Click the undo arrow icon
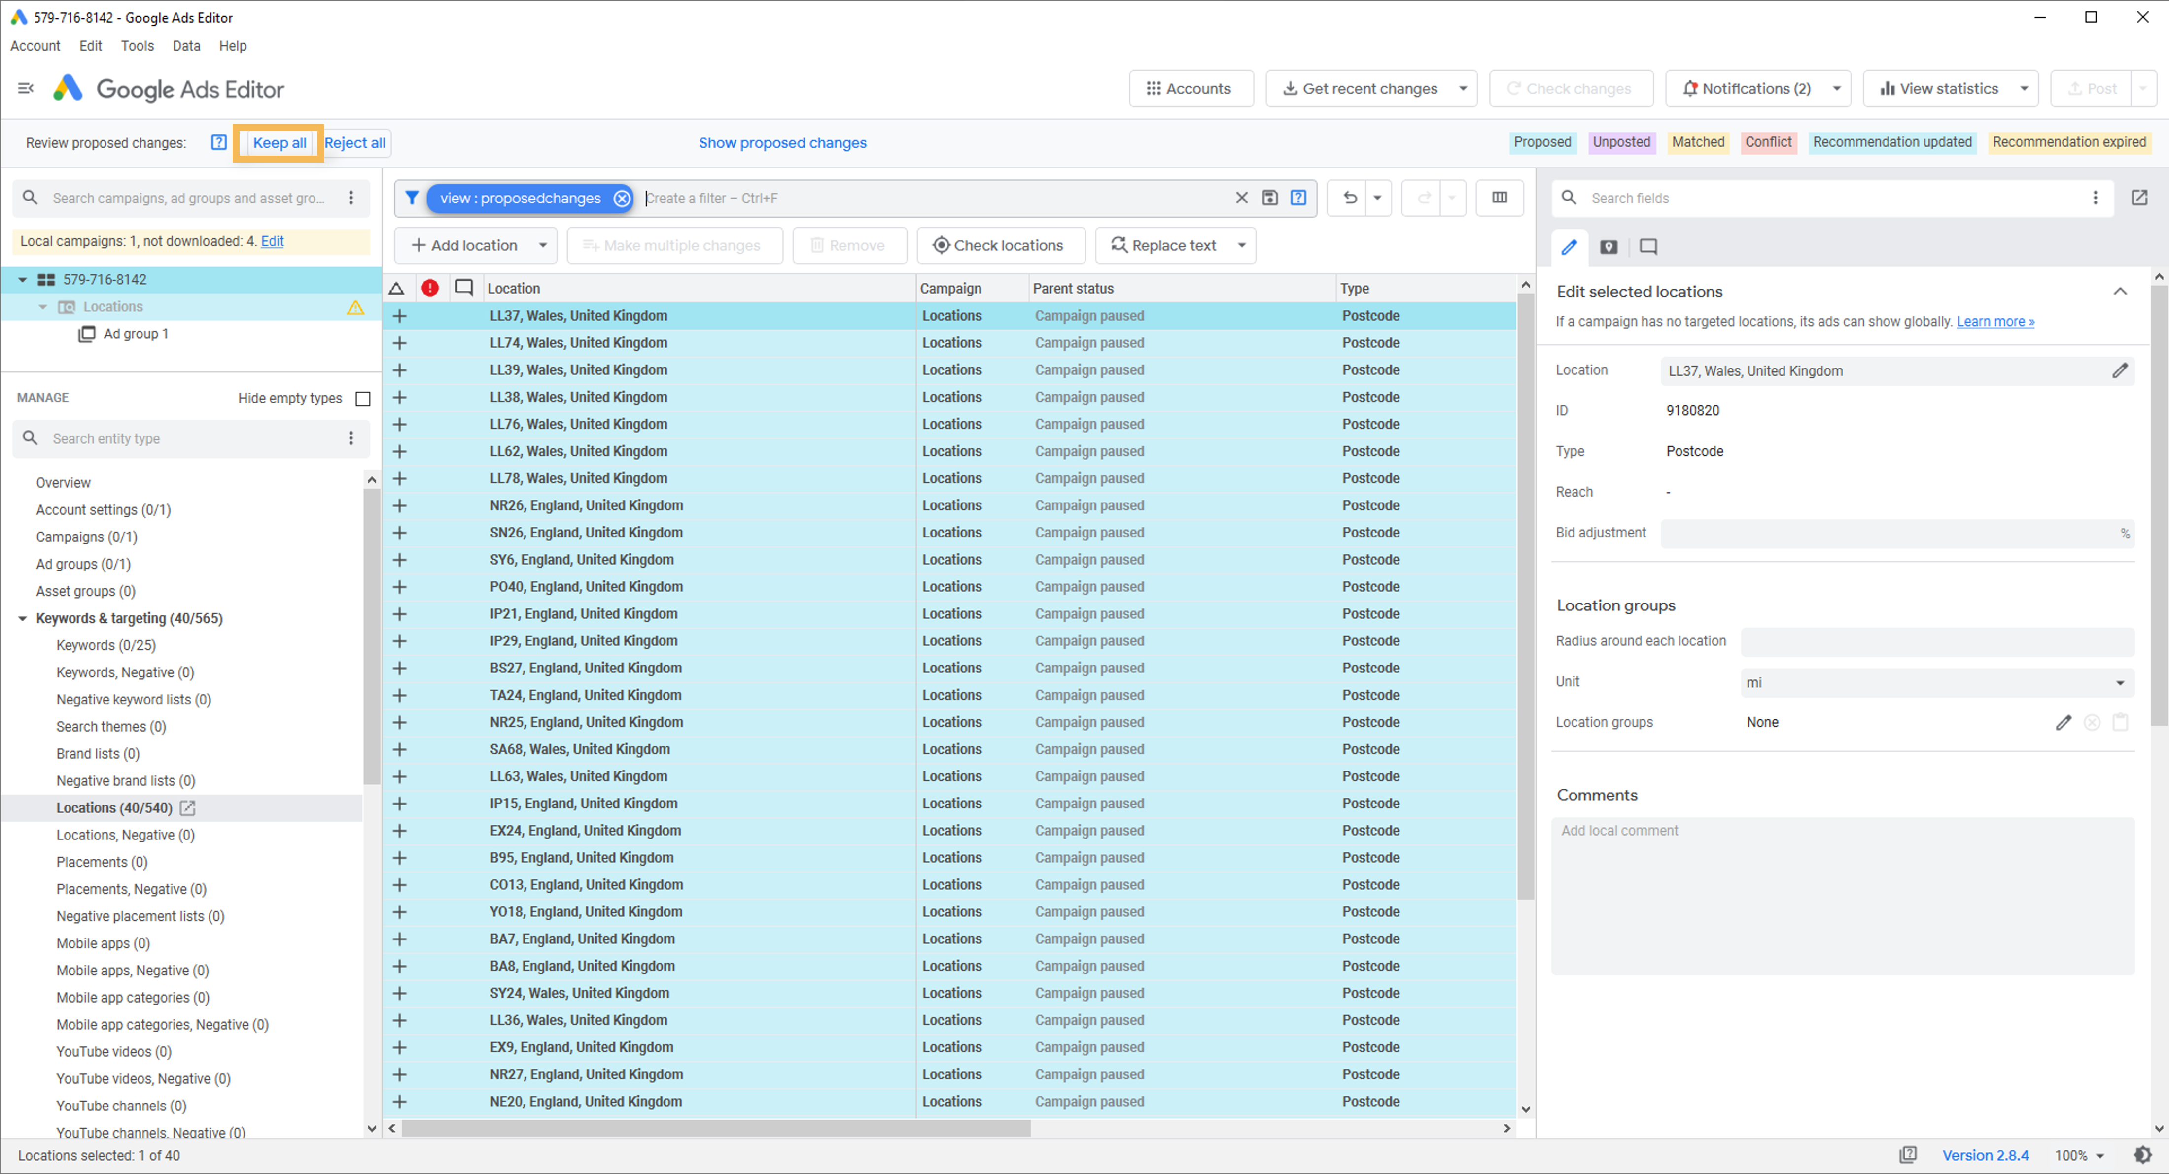This screenshot has height=1174, width=2169. coord(1350,198)
